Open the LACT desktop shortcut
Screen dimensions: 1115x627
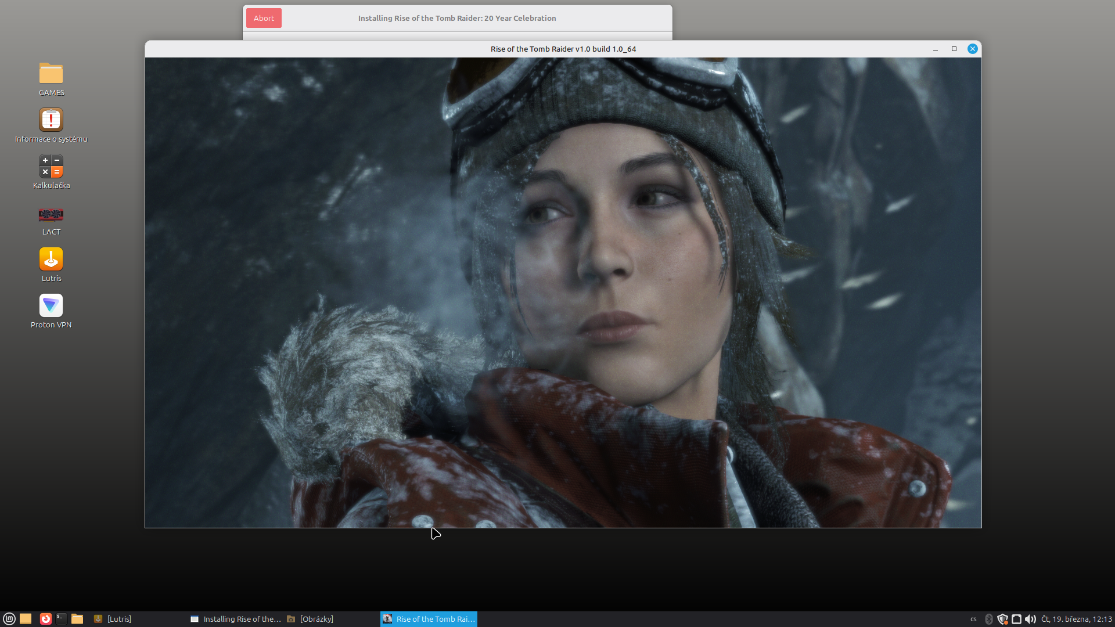(x=51, y=215)
